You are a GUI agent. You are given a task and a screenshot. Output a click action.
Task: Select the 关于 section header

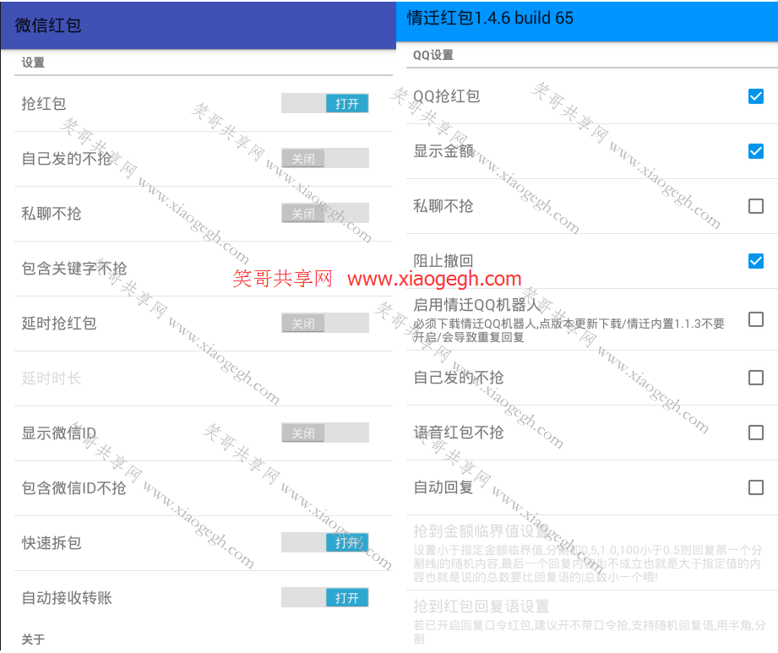point(33,639)
